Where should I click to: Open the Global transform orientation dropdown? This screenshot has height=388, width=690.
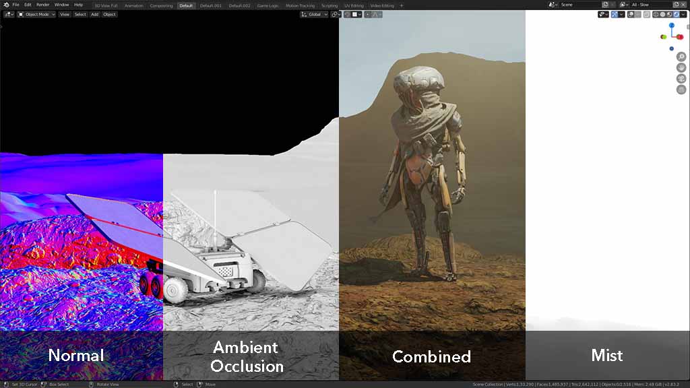[x=314, y=14]
